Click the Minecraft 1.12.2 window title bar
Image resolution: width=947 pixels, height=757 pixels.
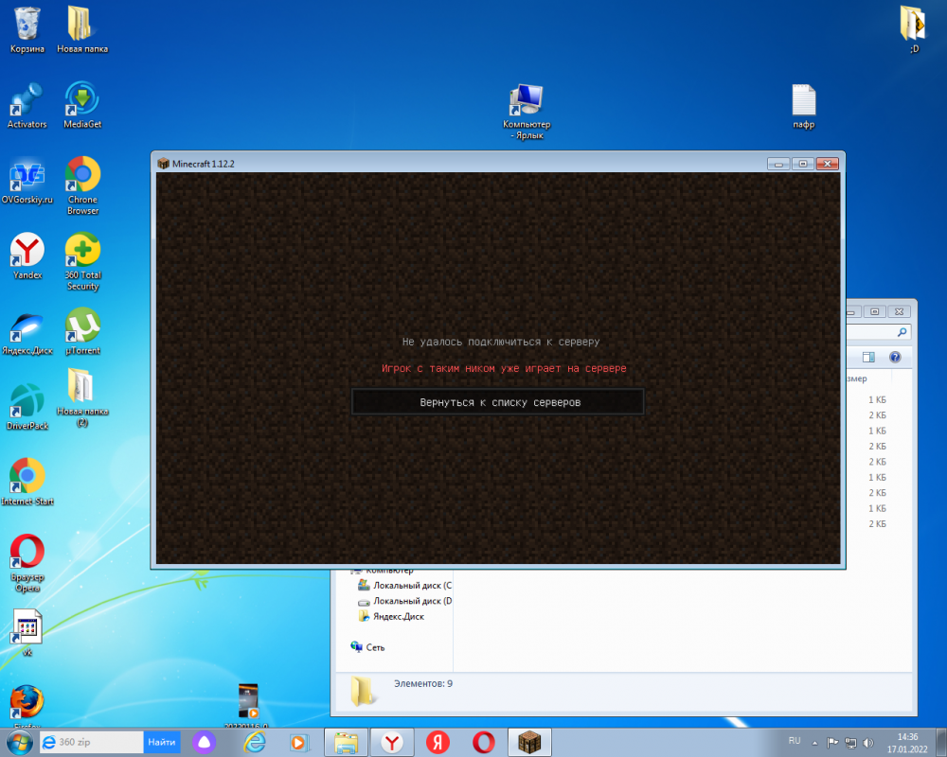[459, 164]
